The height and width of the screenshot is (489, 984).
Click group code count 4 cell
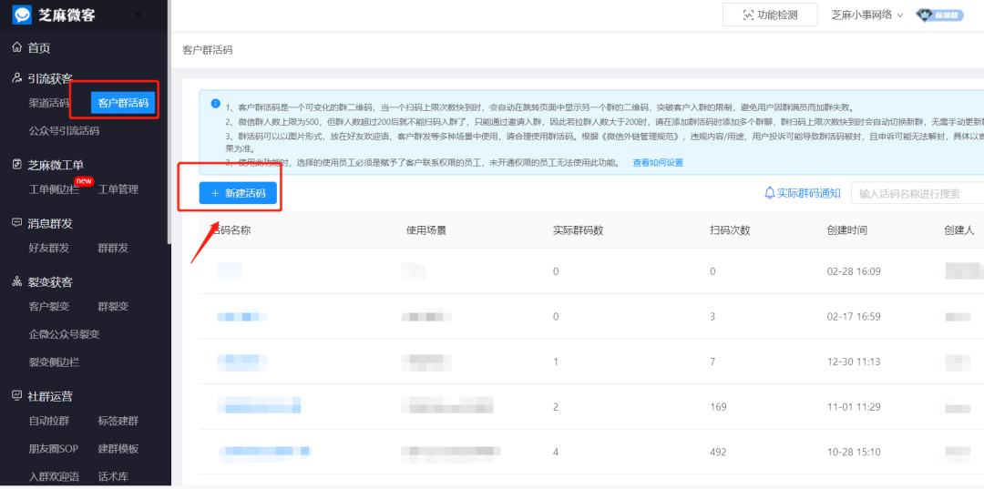(x=556, y=452)
